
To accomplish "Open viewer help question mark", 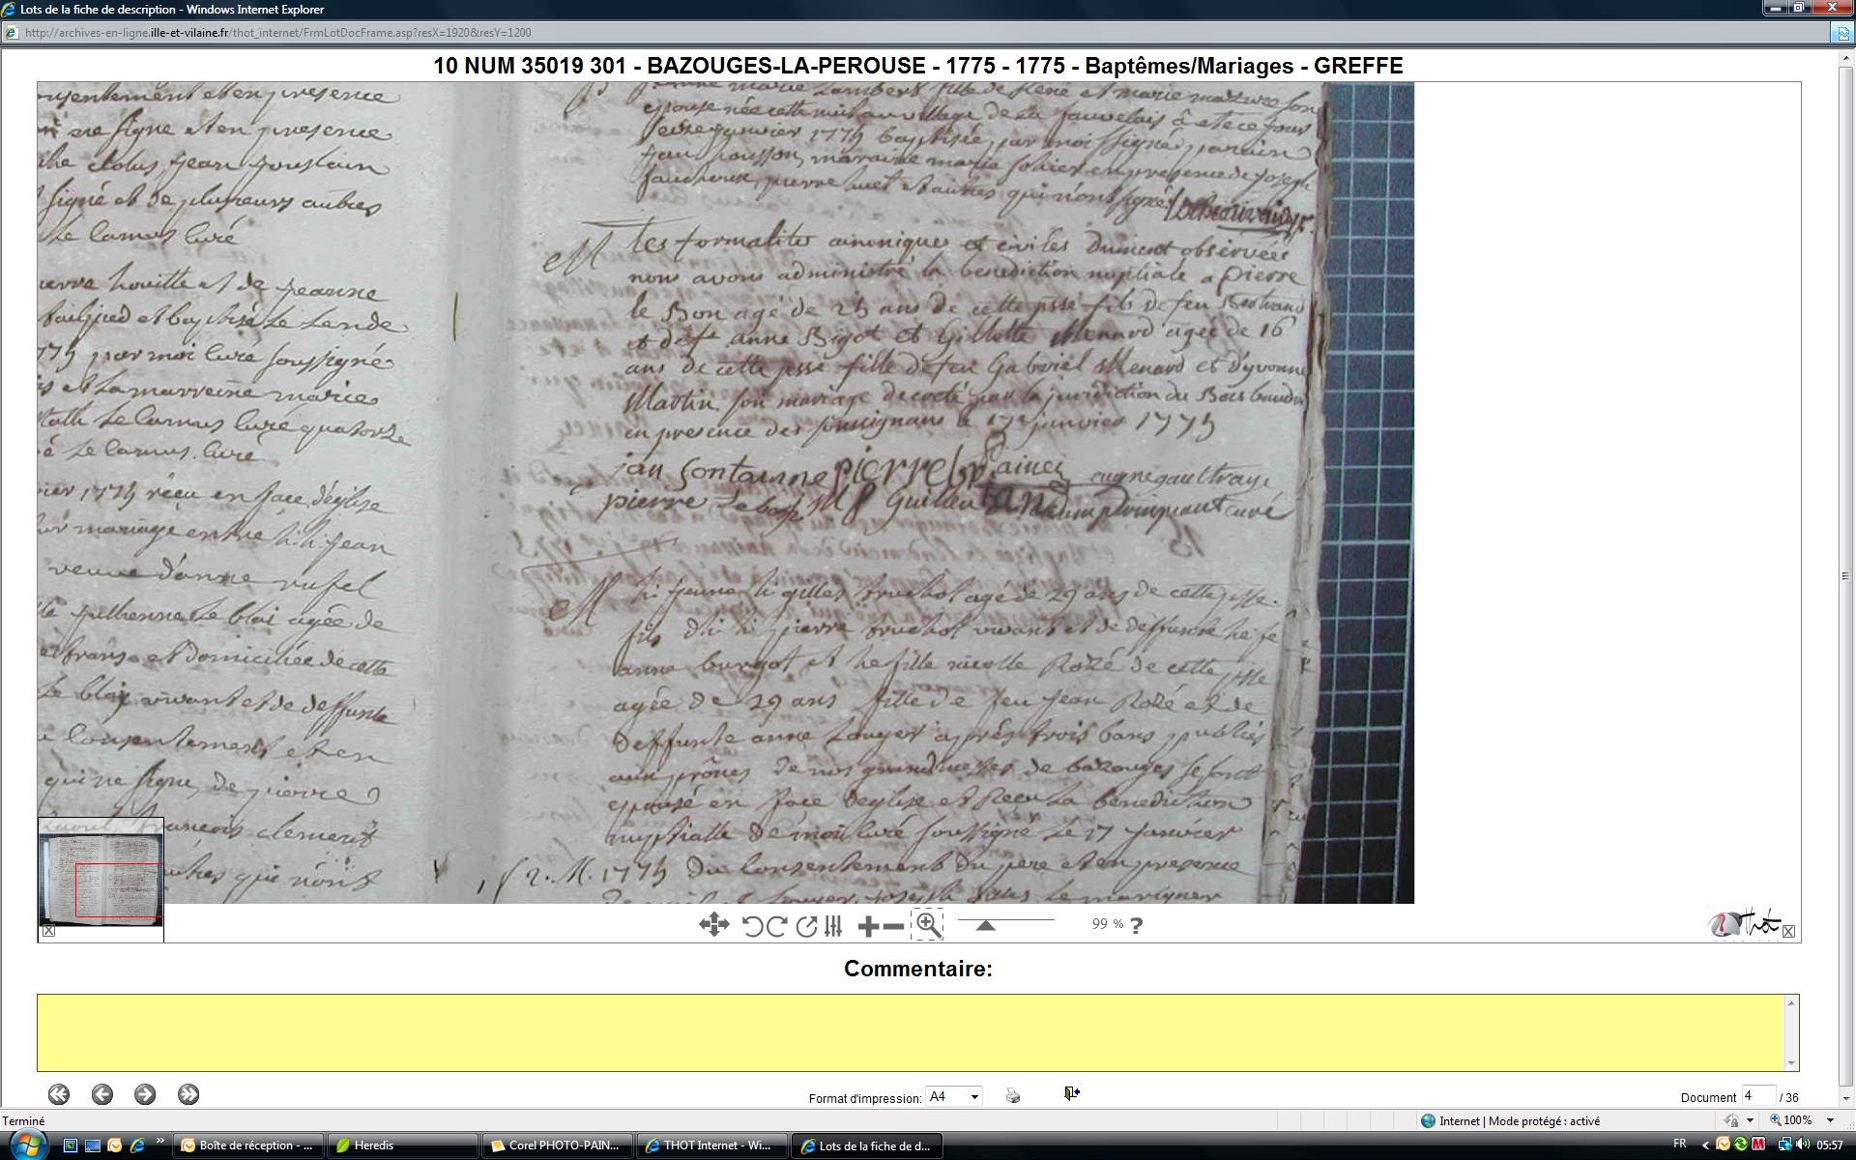I will tap(1137, 925).
